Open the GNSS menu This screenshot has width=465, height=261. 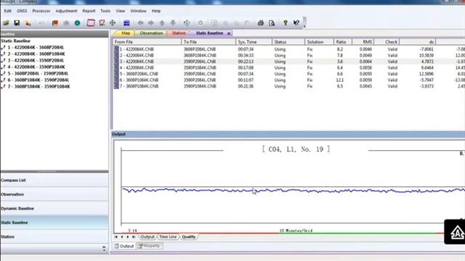pyautogui.click(x=22, y=11)
